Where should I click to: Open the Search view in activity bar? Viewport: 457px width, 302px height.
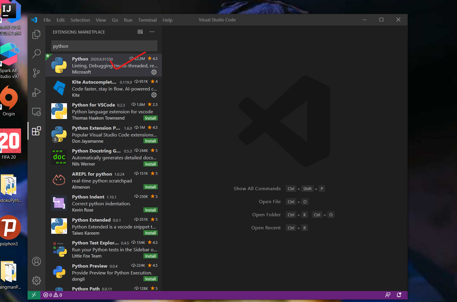tap(36, 53)
